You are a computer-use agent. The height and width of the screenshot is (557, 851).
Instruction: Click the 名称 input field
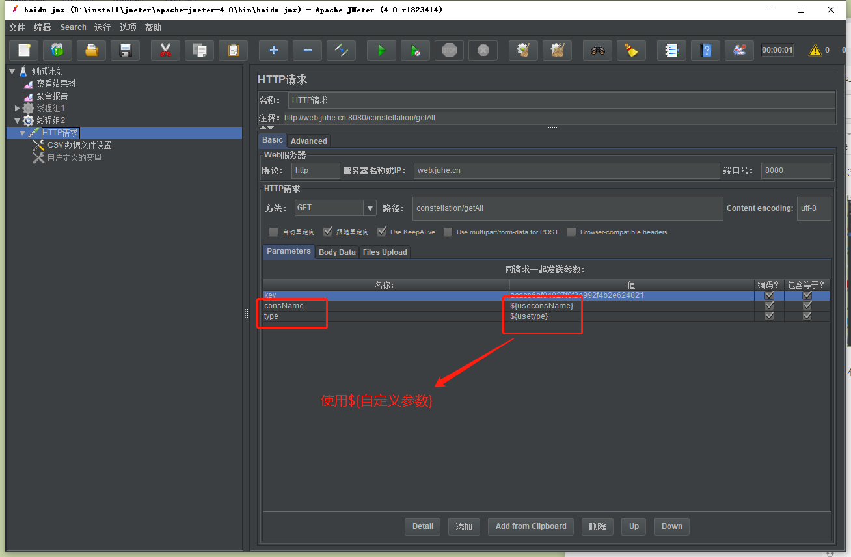[561, 100]
